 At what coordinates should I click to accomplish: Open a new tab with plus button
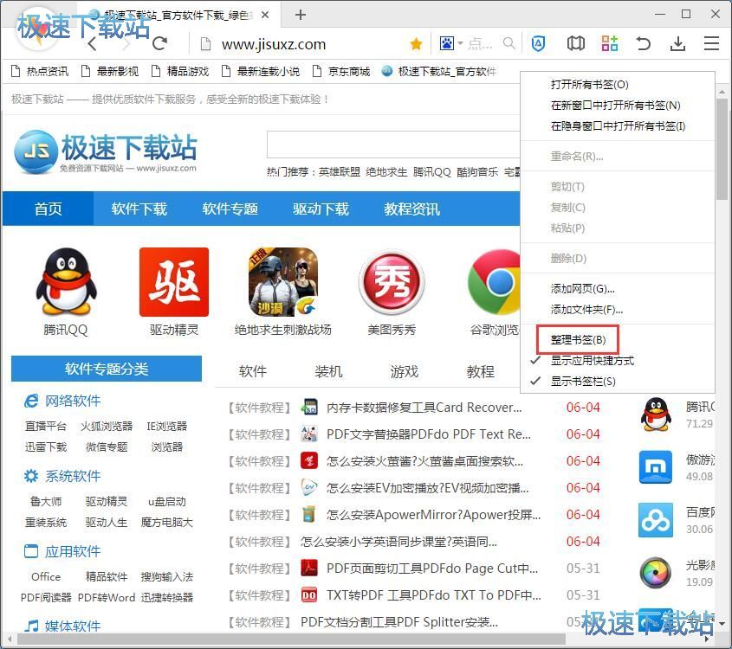pyautogui.click(x=301, y=15)
